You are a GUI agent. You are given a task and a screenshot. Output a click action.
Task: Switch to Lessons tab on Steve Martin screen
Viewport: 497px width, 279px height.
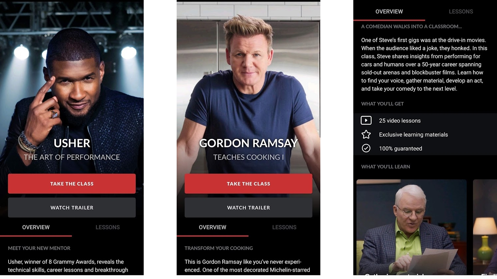coord(461,12)
